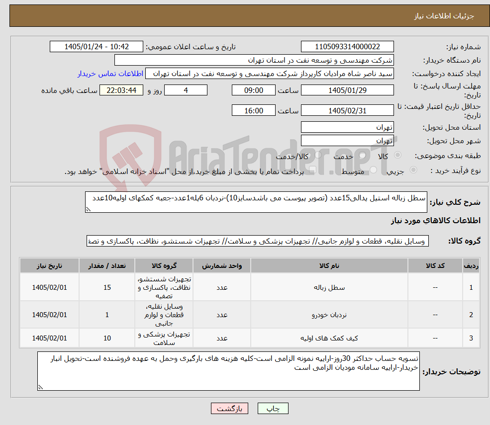The height and width of the screenshot is (425, 490).
Task: Click the 16:00 validity time field
Action: click(x=253, y=110)
